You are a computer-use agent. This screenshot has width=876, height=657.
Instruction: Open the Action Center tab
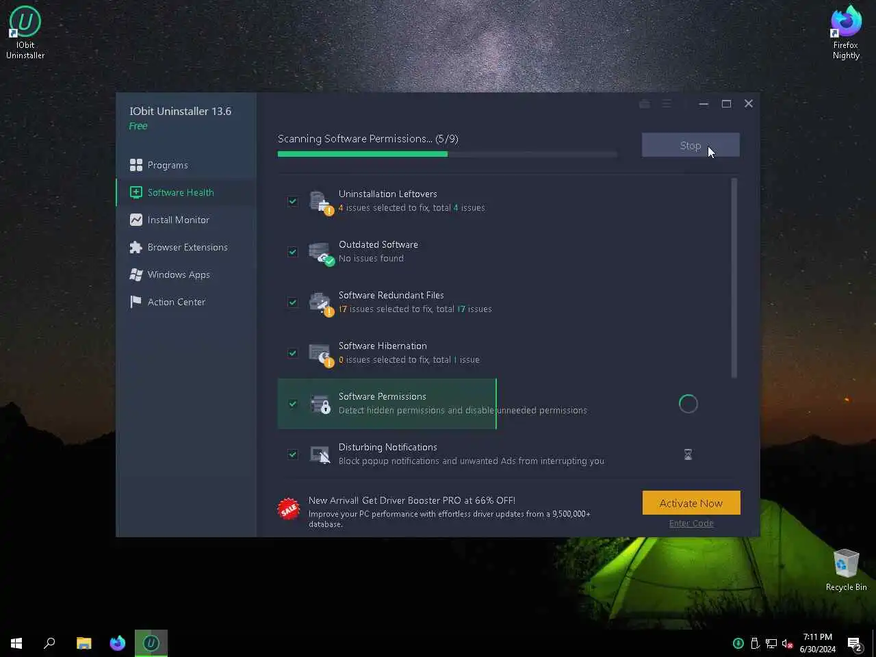click(186, 302)
